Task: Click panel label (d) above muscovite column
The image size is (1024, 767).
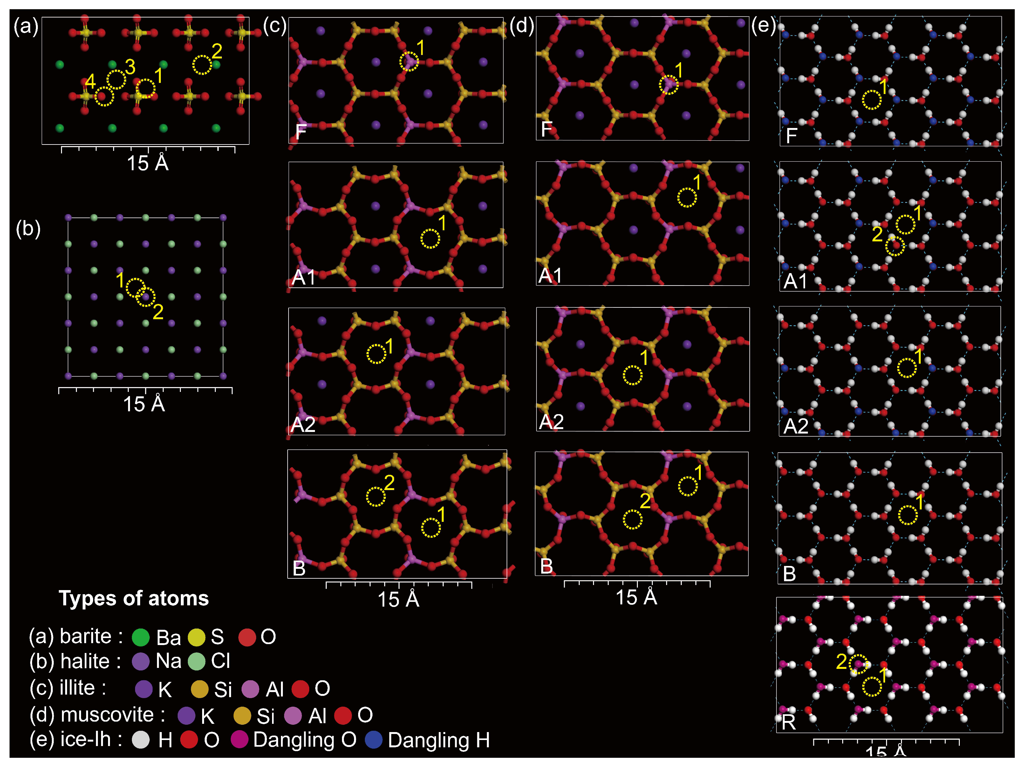Action: coord(522,25)
